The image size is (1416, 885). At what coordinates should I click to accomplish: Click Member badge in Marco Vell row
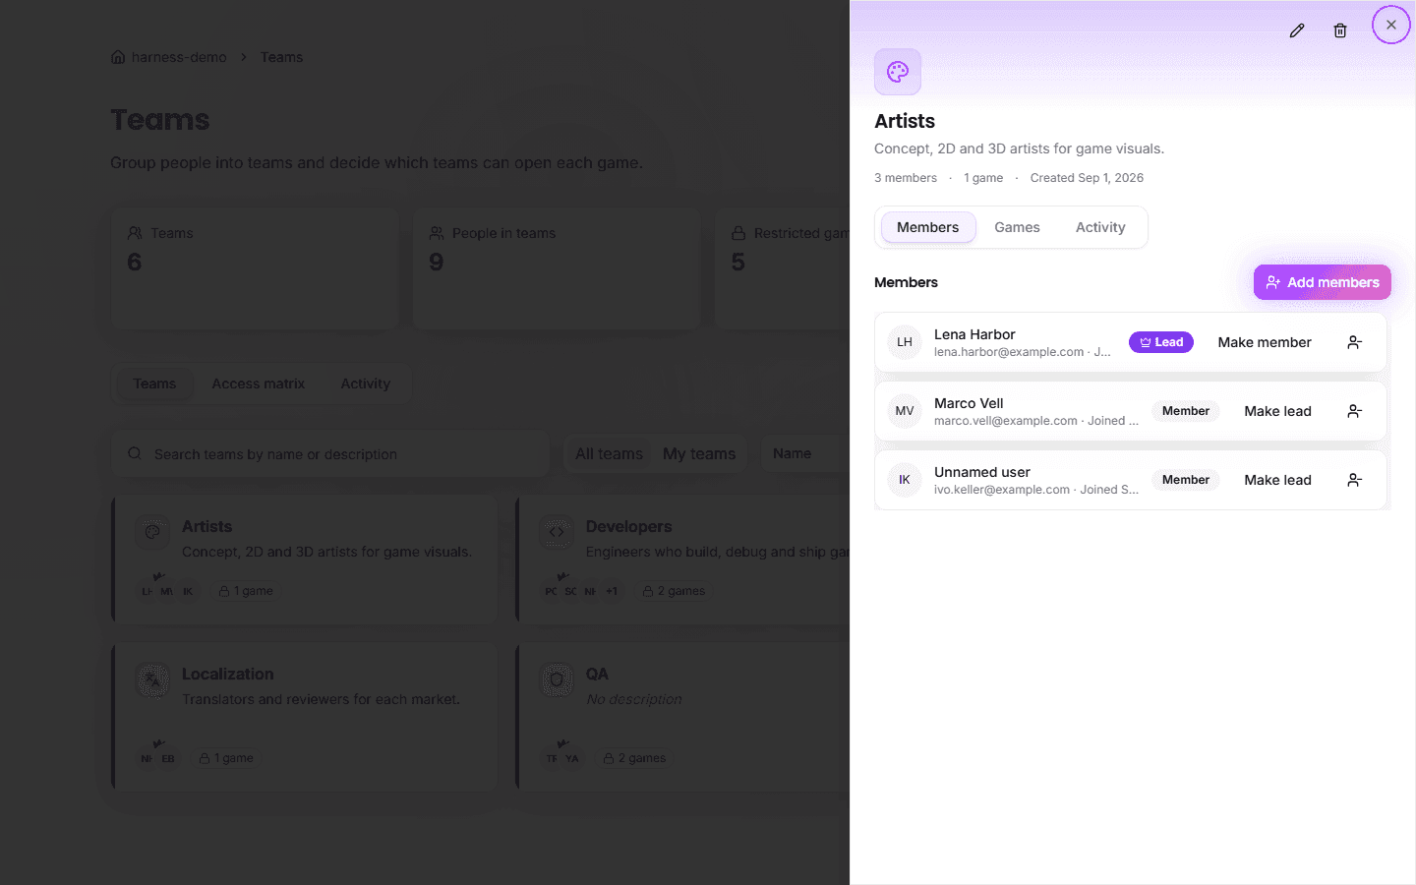click(1186, 411)
